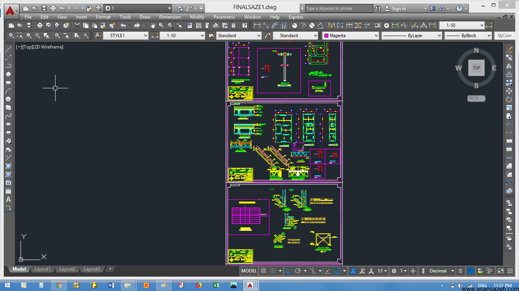Open Excel from the Windows taskbar

click(216, 285)
